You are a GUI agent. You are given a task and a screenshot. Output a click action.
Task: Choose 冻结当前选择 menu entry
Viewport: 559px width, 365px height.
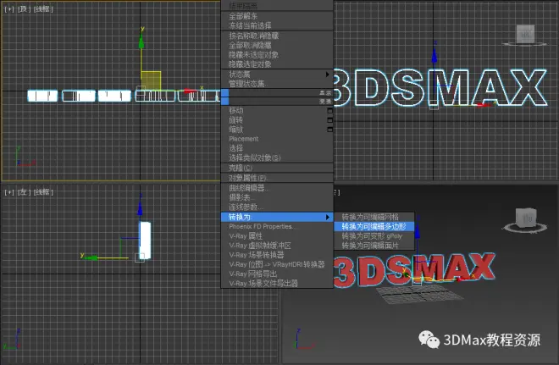pos(250,25)
